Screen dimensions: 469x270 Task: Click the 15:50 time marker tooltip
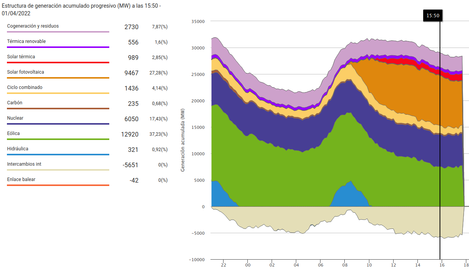click(433, 16)
